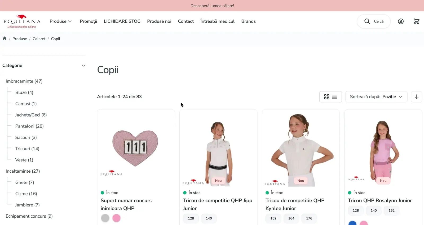This screenshot has width=424, height=225.
Task: Open LICHIDARE STOC page
Action: [122, 21]
